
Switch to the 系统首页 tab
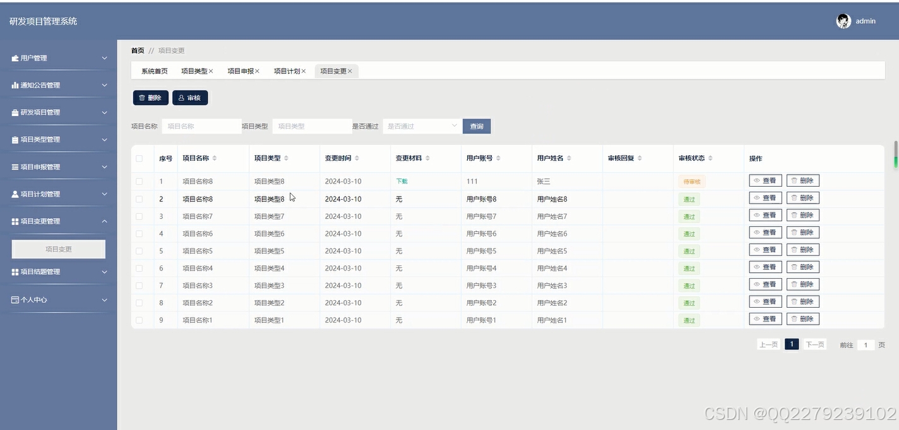tap(154, 71)
